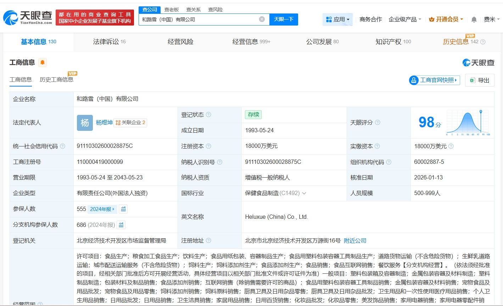The width and height of the screenshot is (503, 306).
Task: Click the annual report chart icon beside 参保人数
Action: 123,209
